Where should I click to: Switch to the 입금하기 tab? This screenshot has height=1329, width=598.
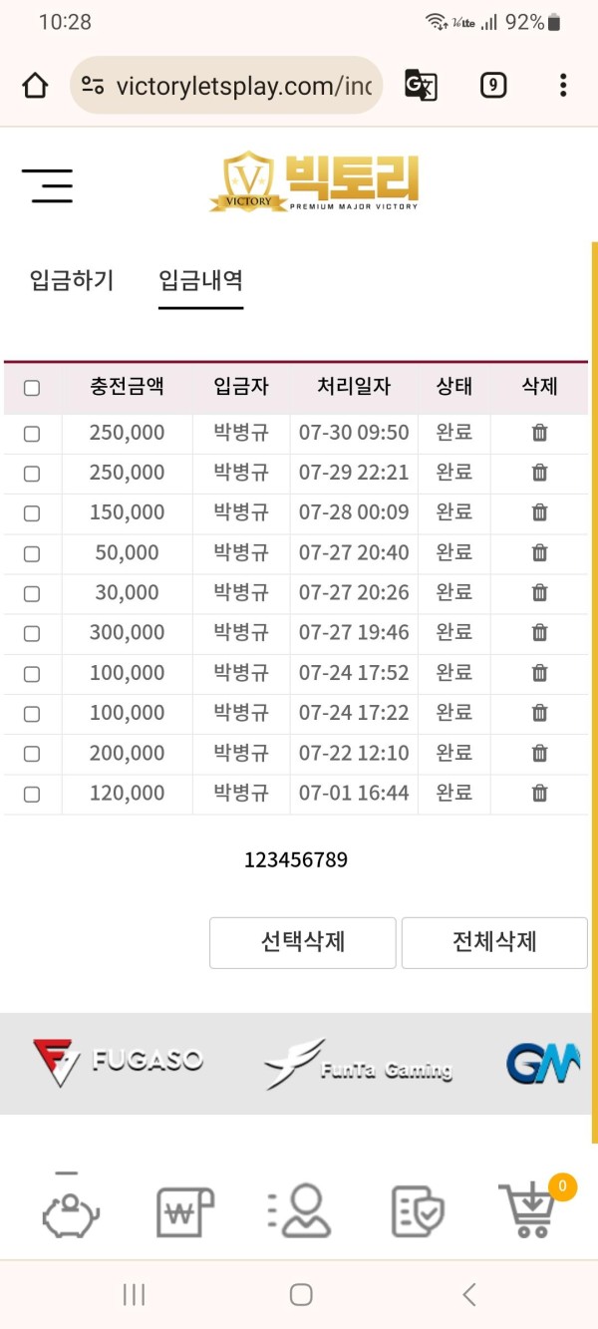(72, 280)
